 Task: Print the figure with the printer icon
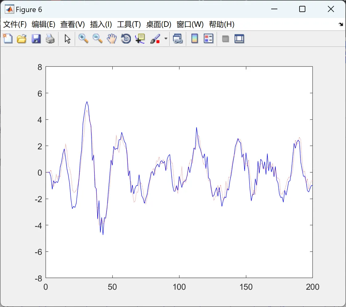pos(50,39)
